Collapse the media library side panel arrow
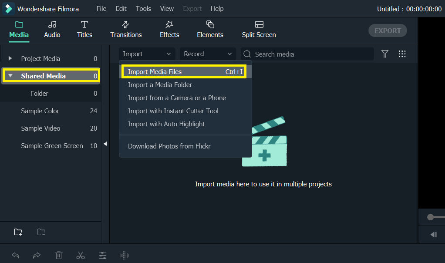The image size is (445, 263). [x=105, y=144]
